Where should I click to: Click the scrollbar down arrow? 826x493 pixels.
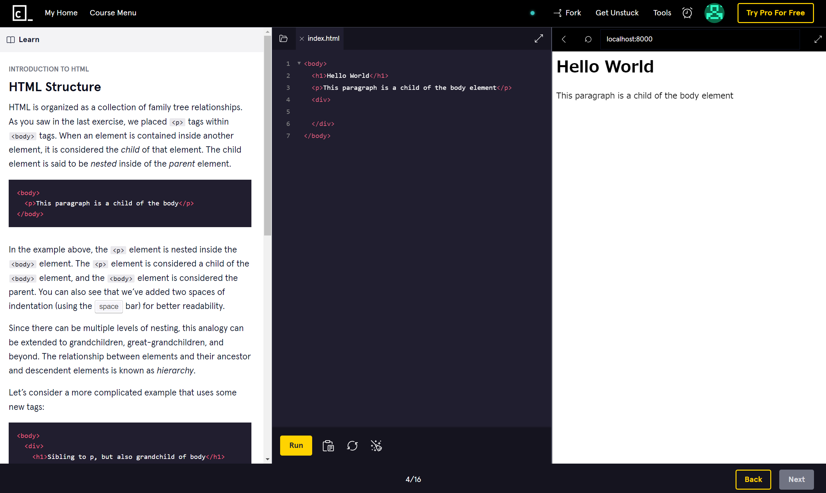click(267, 459)
